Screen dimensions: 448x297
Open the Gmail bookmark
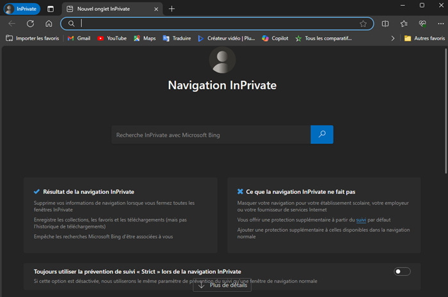(x=79, y=38)
